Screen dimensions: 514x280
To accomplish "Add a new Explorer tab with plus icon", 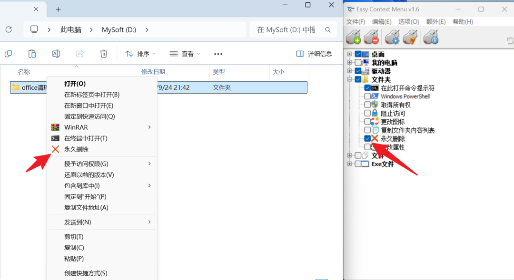I will click(x=58, y=10).
